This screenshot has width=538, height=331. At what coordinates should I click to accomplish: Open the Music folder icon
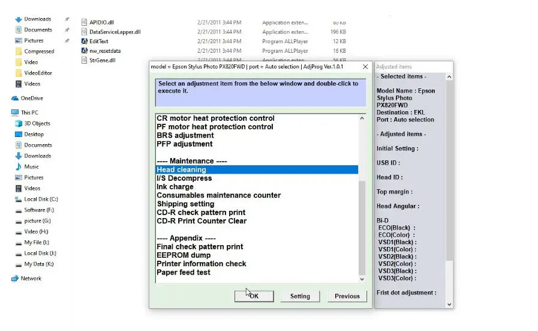click(19, 167)
